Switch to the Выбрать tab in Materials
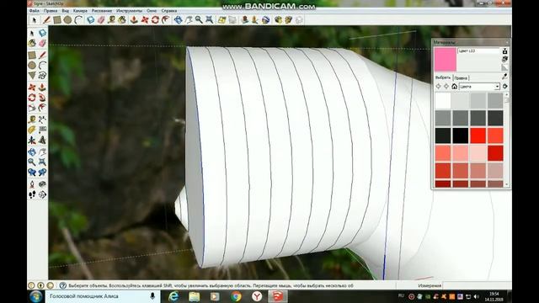 (443, 77)
